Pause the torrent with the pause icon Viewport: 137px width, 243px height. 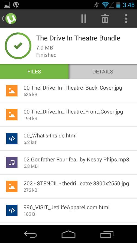(x=84, y=19)
